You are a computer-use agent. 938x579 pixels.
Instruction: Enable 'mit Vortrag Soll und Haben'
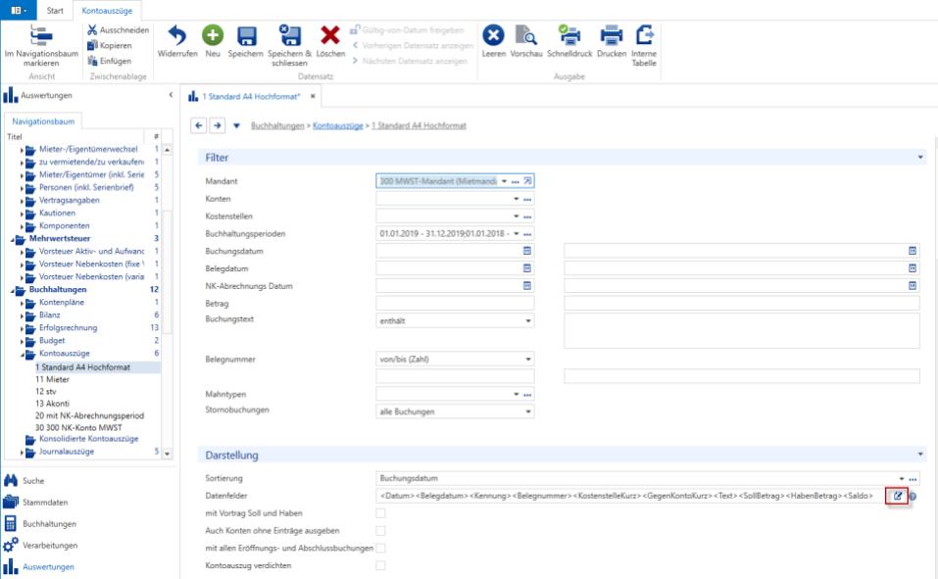[x=380, y=513]
